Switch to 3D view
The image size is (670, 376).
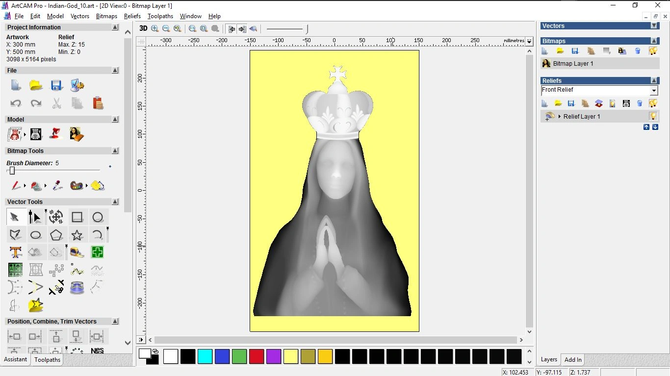point(143,28)
